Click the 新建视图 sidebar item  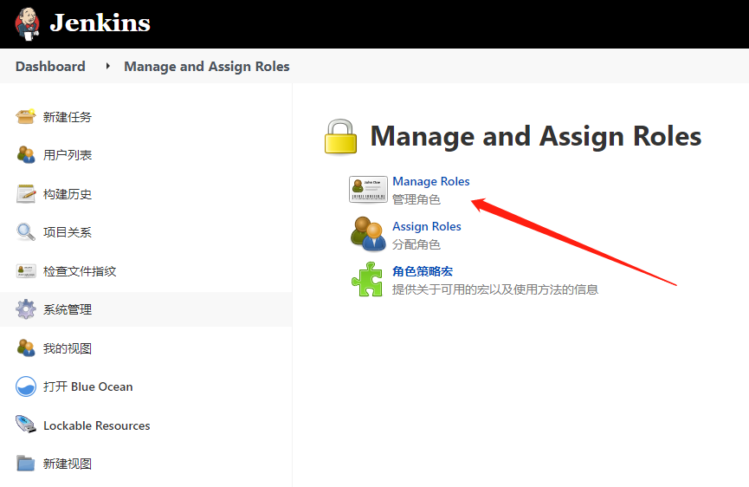pyautogui.click(x=68, y=464)
